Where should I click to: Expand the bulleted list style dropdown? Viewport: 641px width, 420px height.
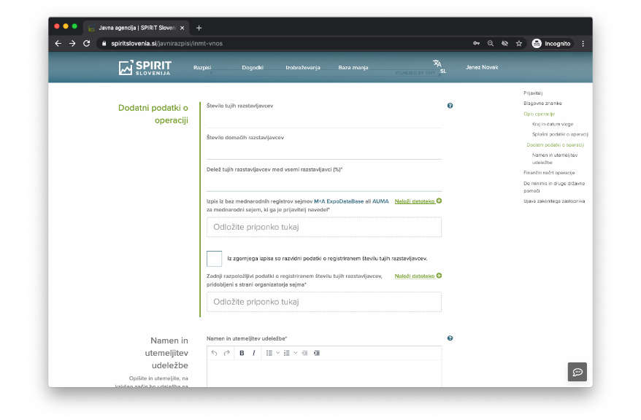coord(277,353)
